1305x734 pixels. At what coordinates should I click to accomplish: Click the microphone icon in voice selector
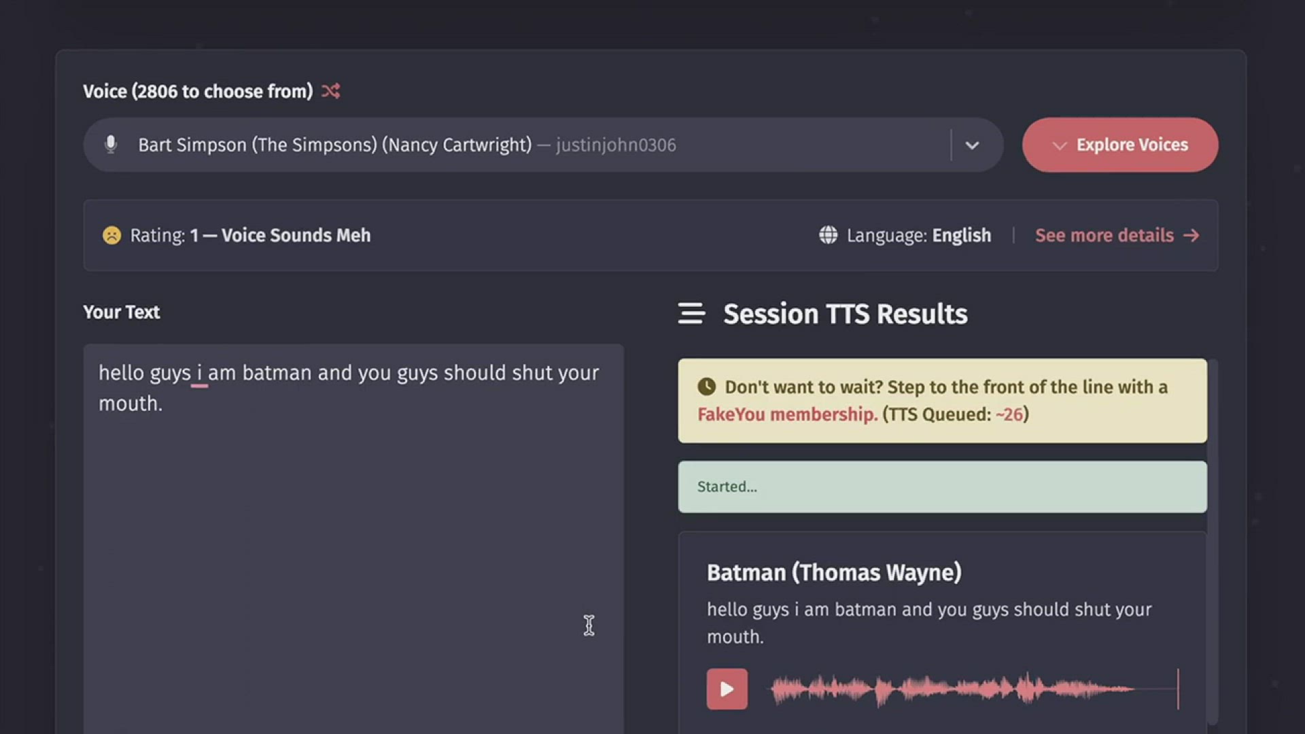click(111, 144)
